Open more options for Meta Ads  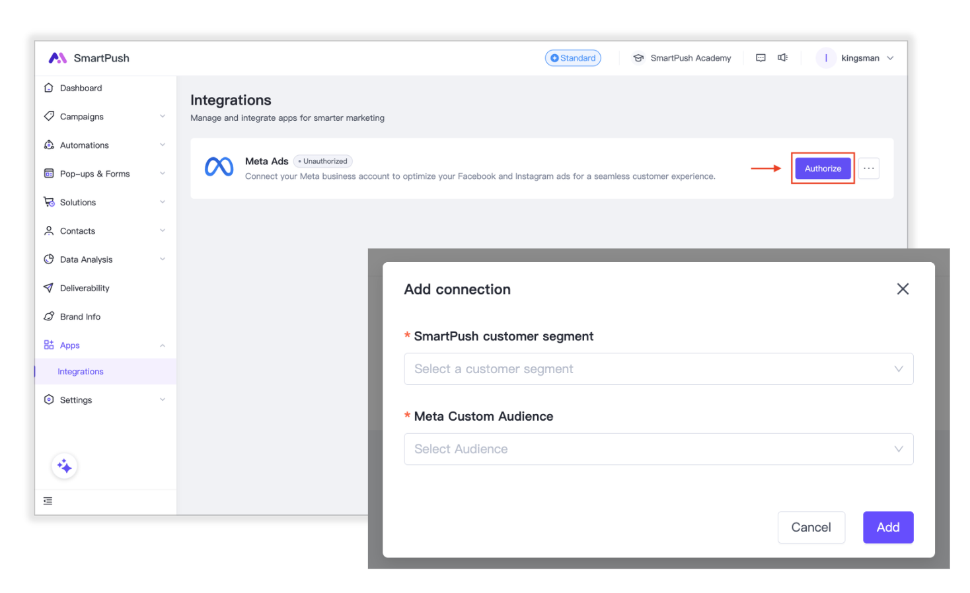[x=869, y=168]
